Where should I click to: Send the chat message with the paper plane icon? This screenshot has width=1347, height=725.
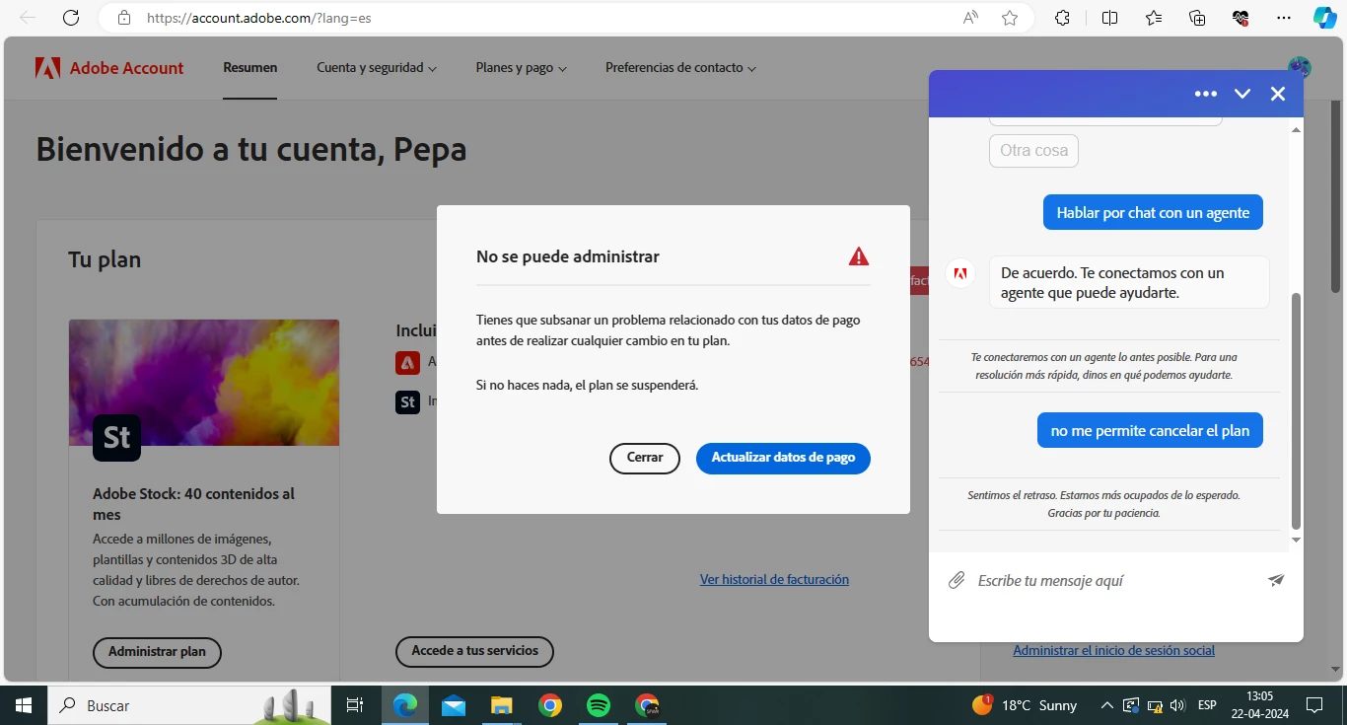1276,580
